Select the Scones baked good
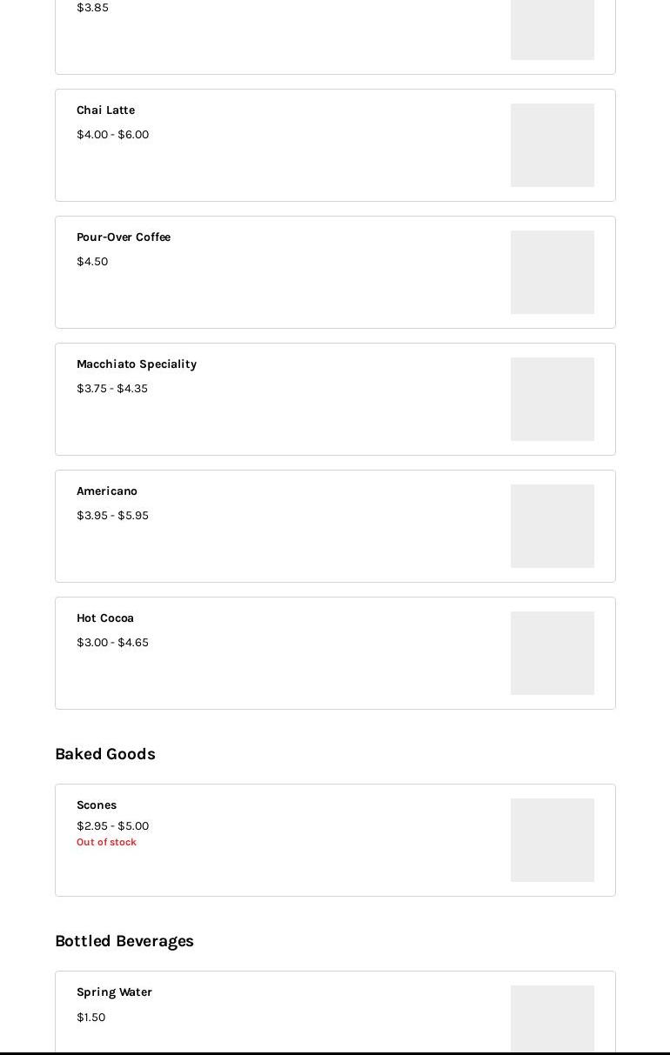This screenshot has width=670, height=1055. pos(335,840)
